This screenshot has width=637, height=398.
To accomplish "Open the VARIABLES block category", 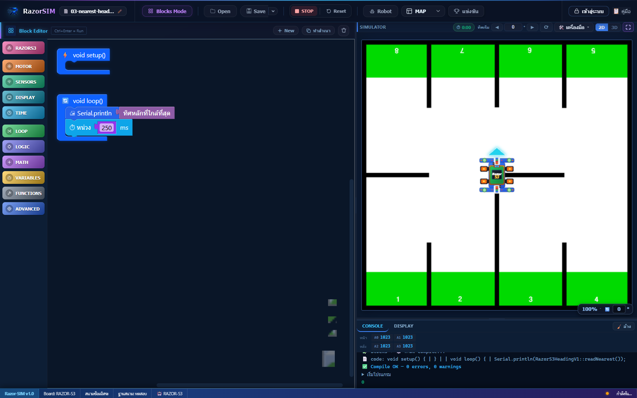I will (23, 178).
